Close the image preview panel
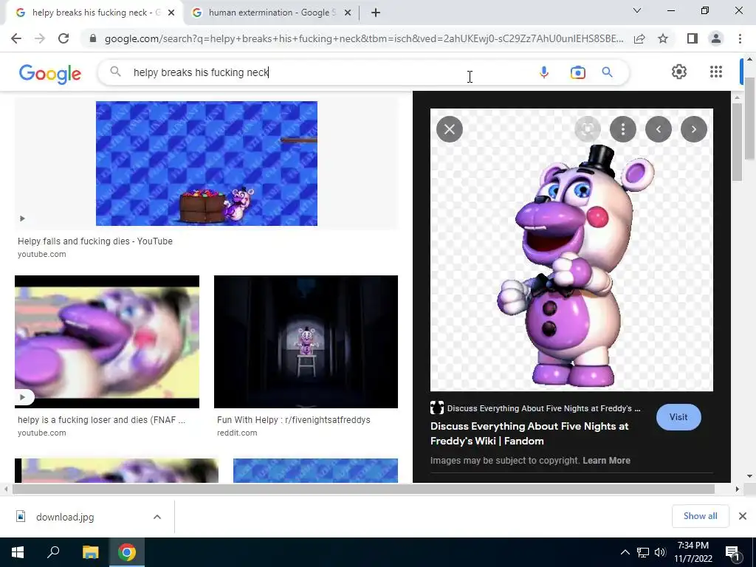Viewport: 756px width, 567px height. point(450,129)
